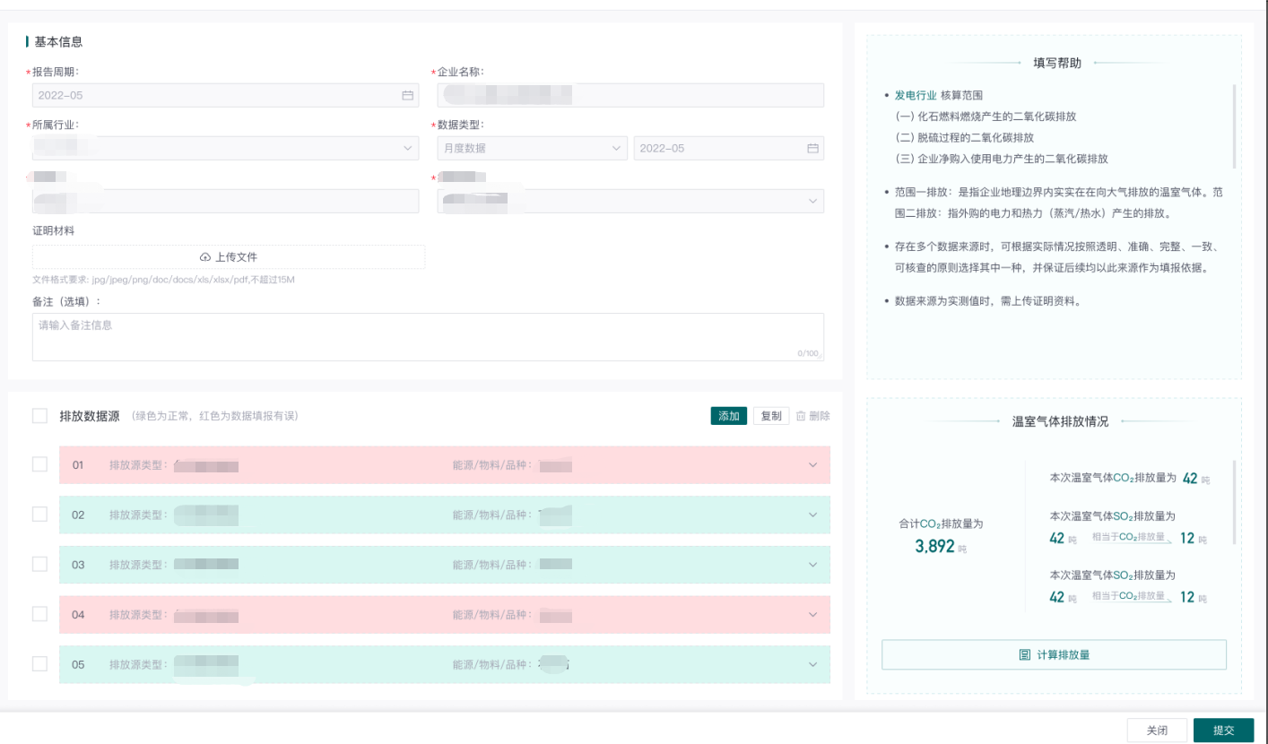Viewport: 1268px width, 744px height.
Task: Open the blurred dropdown below 数据类型
Action: [x=630, y=201]
